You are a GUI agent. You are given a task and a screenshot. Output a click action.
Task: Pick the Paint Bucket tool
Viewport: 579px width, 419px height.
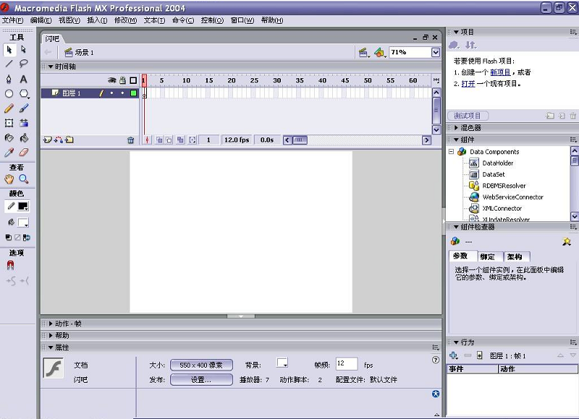[x=24, y=137]
